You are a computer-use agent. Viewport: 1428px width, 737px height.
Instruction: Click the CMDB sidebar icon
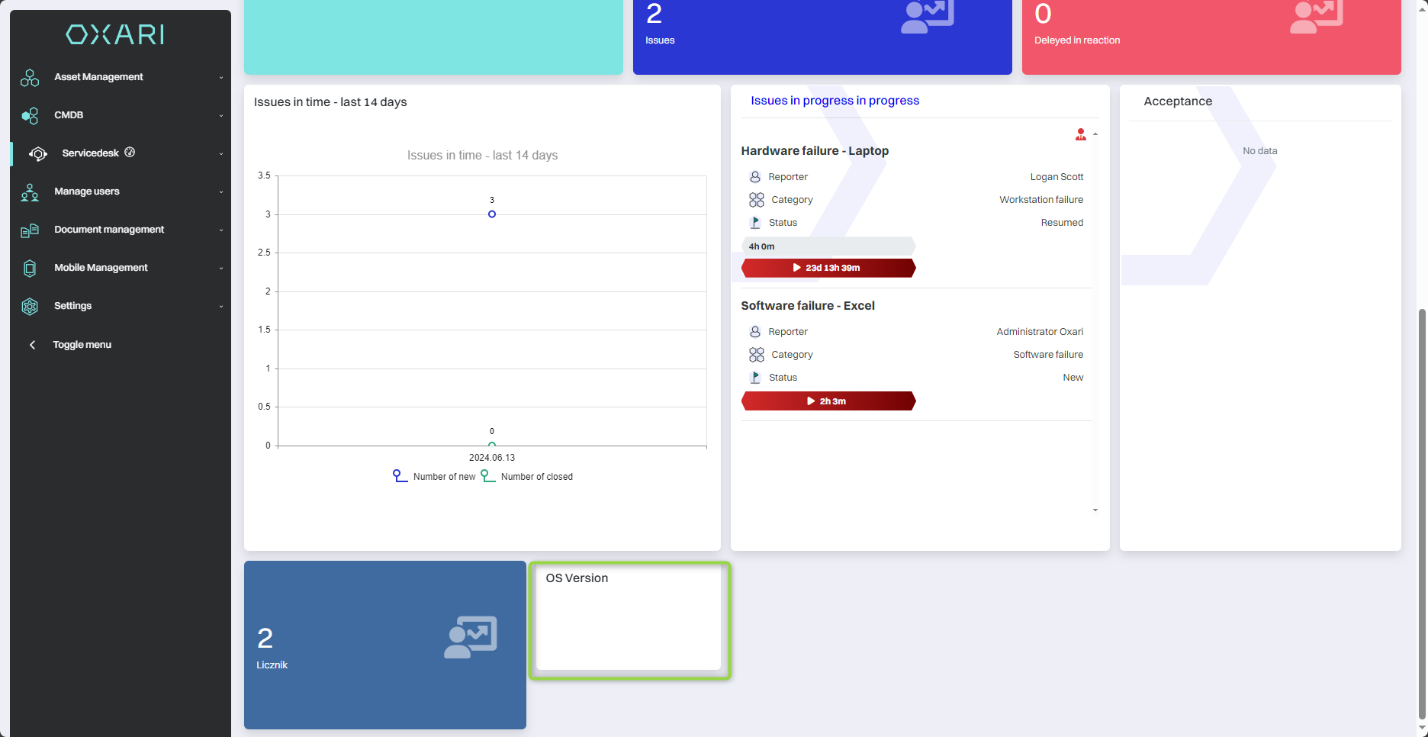coord(30,116)
